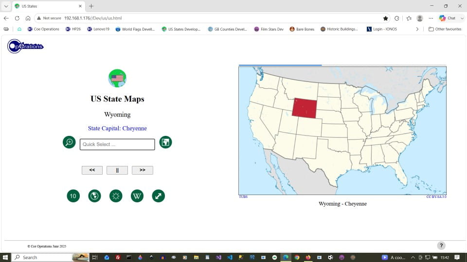The width and height of the screenshot is (467, 262).
Task: Open the browser extensions icon
Action: point(397,18)
